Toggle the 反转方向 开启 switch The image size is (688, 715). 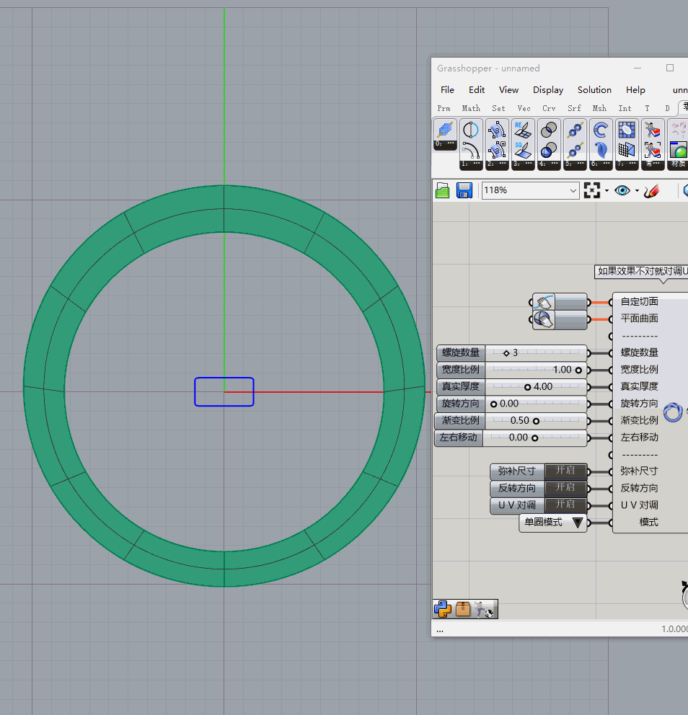click(x=565, y=488)
